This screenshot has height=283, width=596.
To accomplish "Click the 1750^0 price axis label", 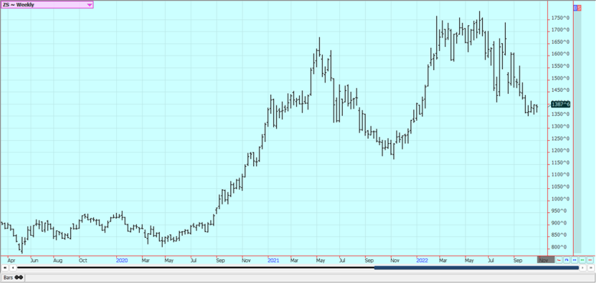I will pos(560,18).
